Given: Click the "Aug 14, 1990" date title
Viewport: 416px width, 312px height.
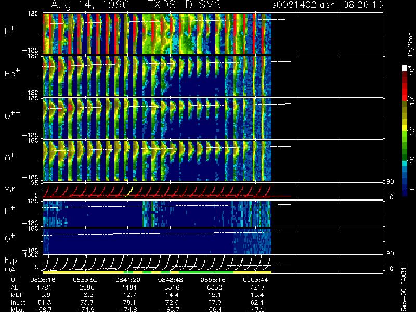Looking at the screenshot, I should (90, 5).
